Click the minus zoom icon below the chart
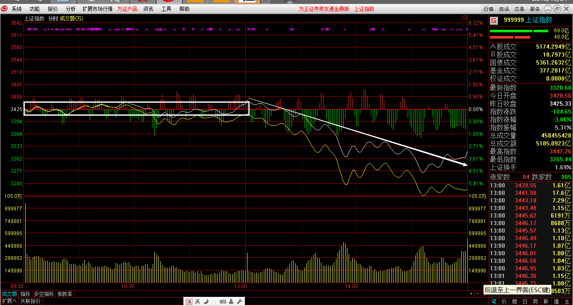The height and width of the screenshot is (306, 573). coord(478,294)
